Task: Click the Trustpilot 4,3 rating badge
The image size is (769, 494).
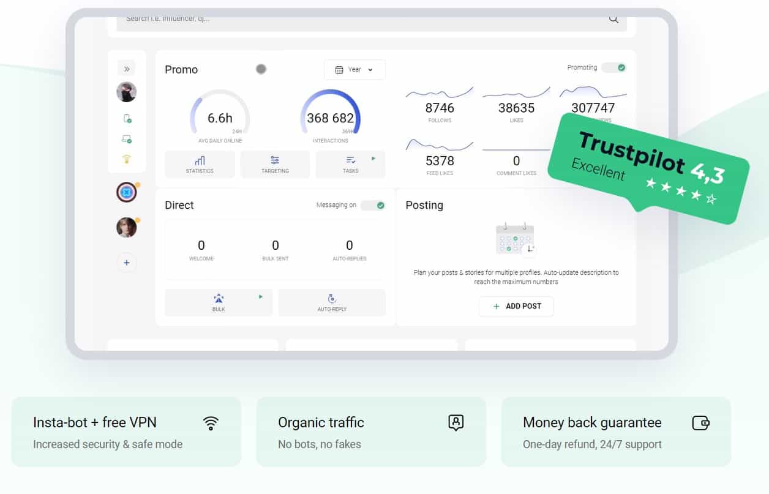Action: click(648, 169)
